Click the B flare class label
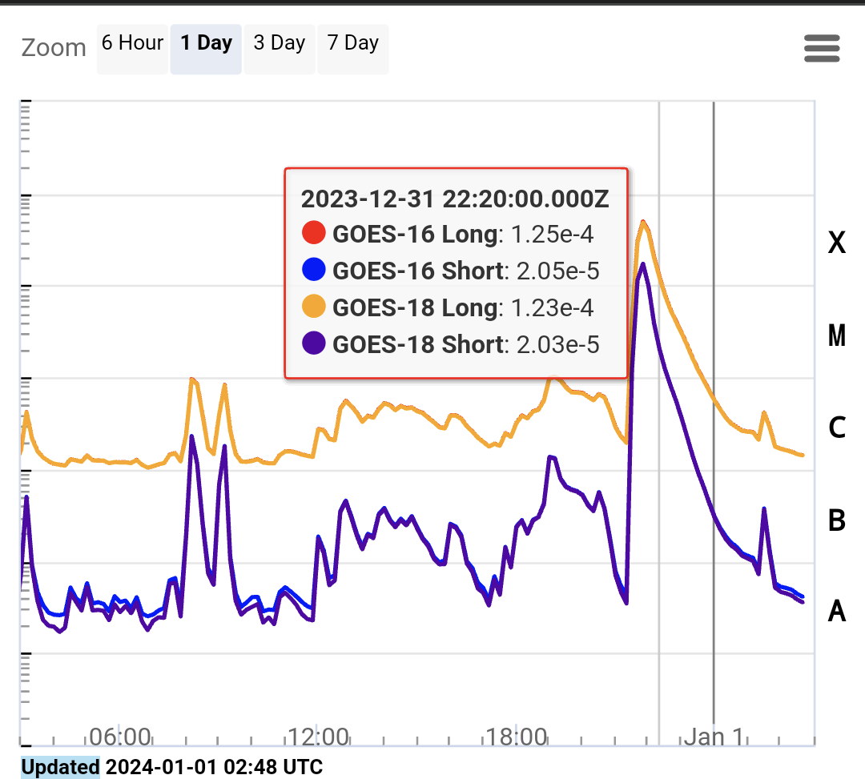Screen dimensions: 865x779 click(x=836, y=520)
